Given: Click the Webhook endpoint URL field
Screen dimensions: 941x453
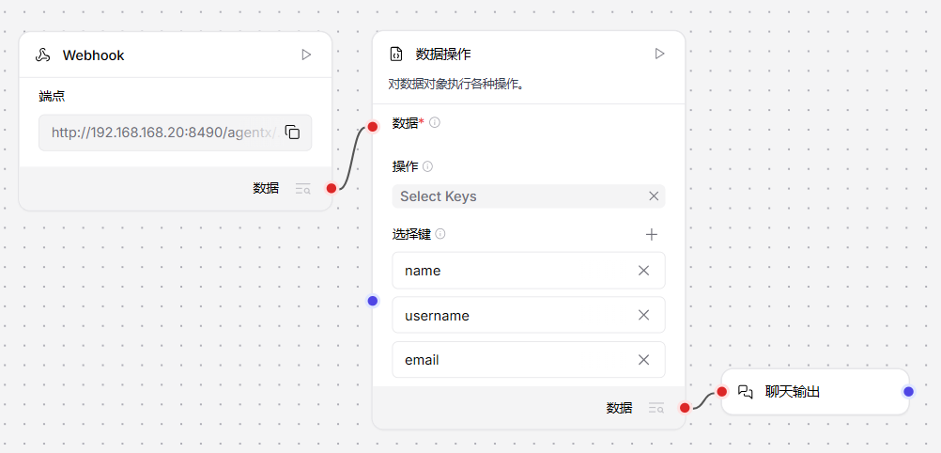Looking at the screenshot, I should (x=160, y=133).
